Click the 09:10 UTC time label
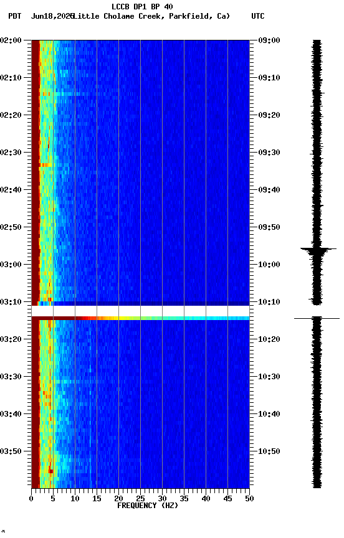The width and height of the screenshot is (344, 538). (x=269, y=78)
